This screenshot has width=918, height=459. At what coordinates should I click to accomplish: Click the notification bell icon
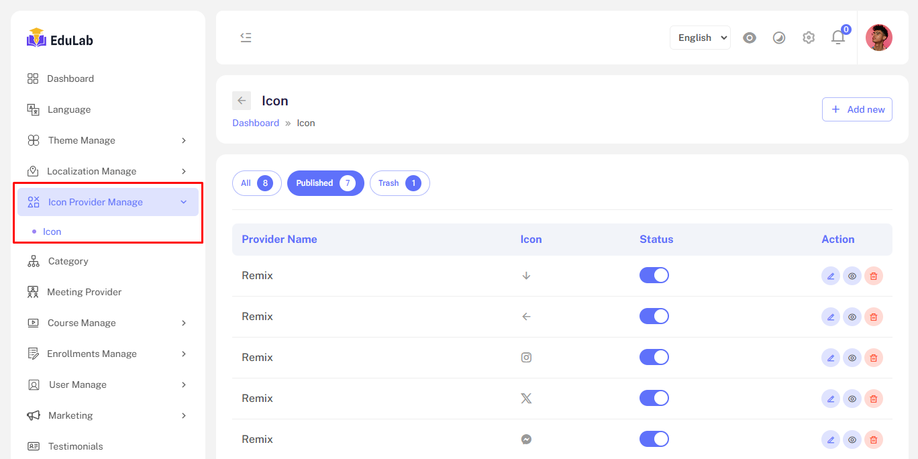click(x=838, y=38)
